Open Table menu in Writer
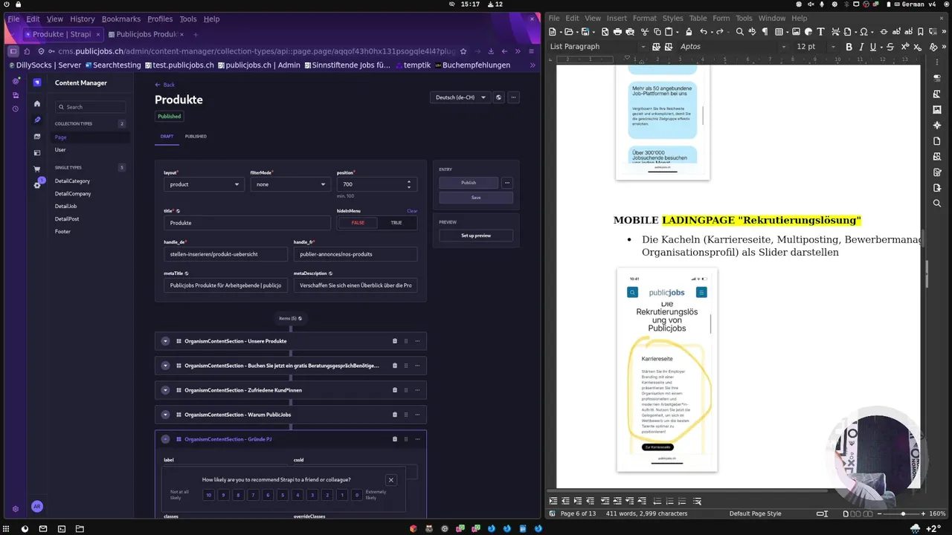 (698, 18)
